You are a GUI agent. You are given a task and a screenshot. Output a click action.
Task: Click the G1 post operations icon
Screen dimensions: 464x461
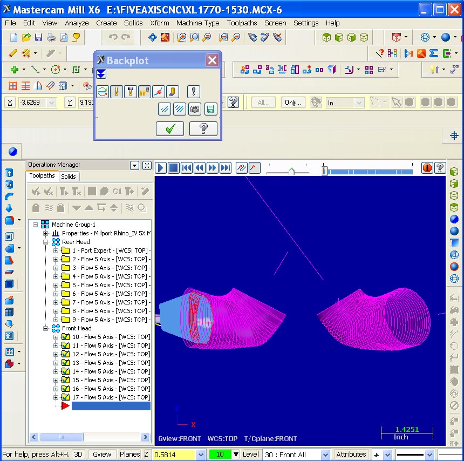click(x=117, y=192)
